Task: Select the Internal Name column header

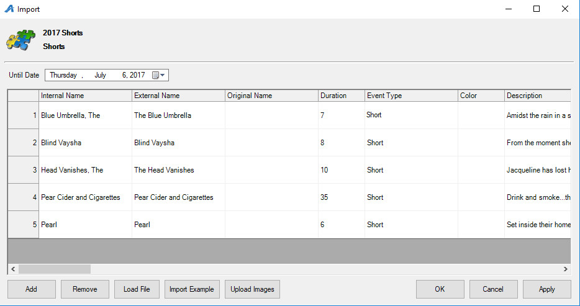Action: pos(85,96)
